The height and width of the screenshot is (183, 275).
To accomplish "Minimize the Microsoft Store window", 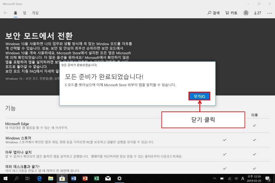I will tap(248, 4).
